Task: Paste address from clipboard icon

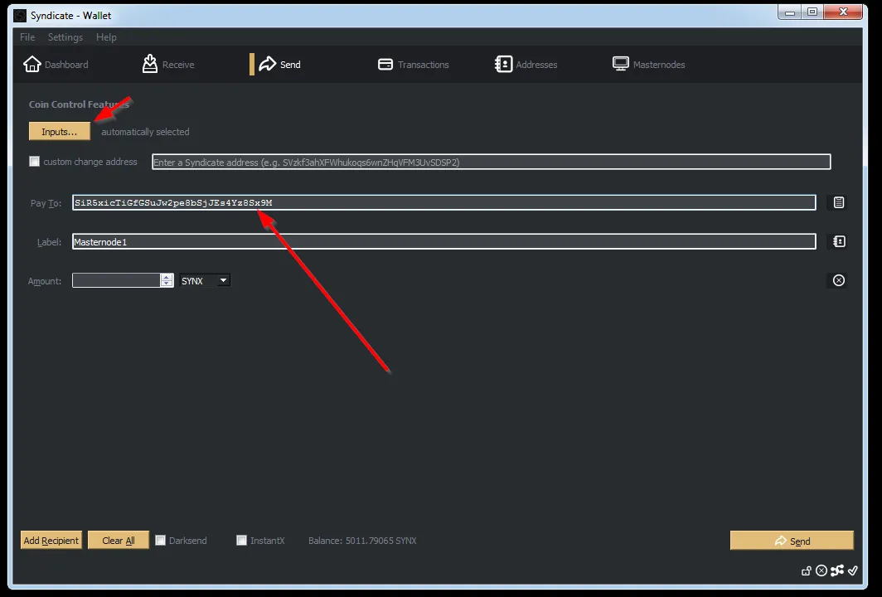Action: (839, 202)
